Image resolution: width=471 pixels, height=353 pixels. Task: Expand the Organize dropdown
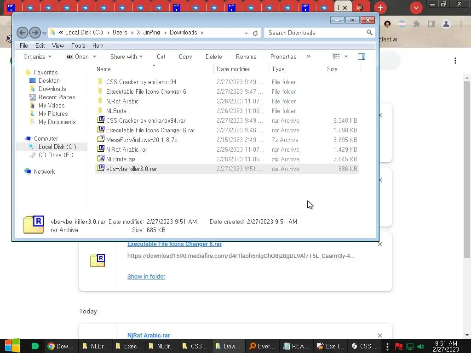pos(37,57)
